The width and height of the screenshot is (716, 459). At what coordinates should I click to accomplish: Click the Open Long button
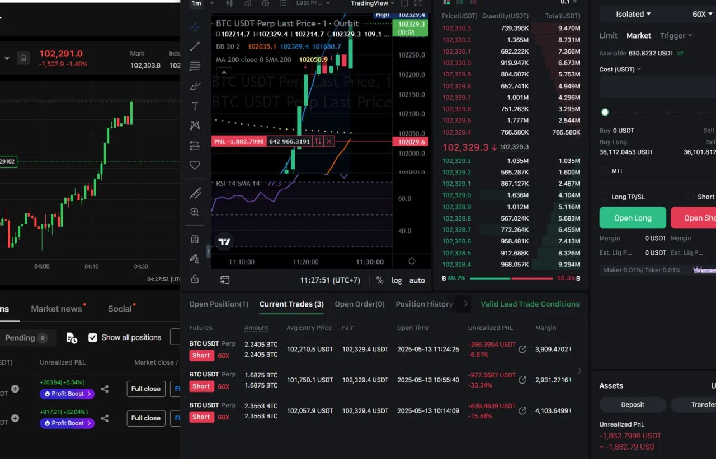coord(633,218)
